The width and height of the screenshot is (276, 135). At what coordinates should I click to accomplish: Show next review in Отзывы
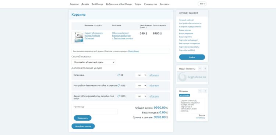click(205, 91)
